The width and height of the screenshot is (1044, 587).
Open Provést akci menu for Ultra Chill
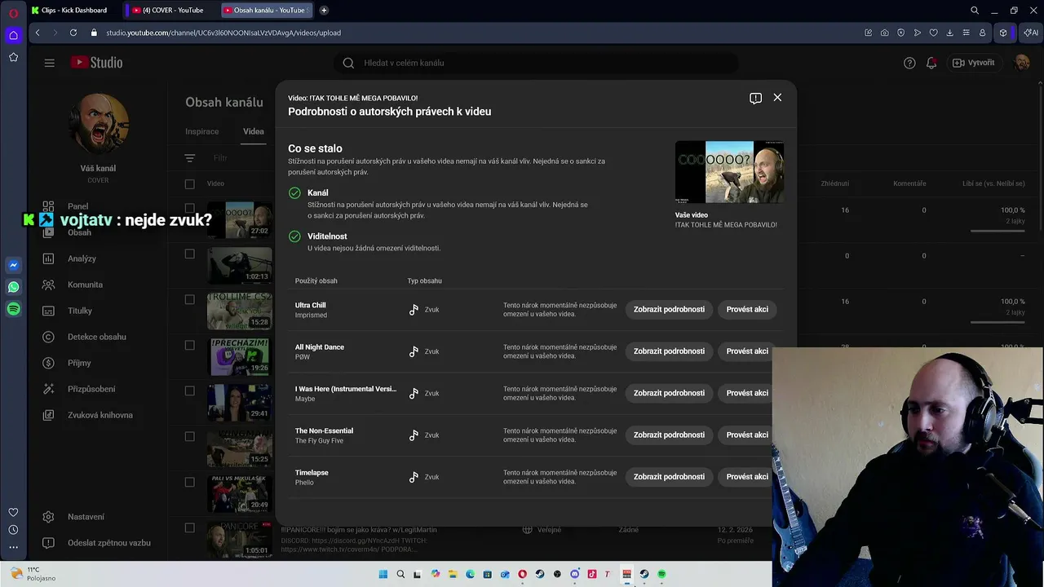[746, 310]
